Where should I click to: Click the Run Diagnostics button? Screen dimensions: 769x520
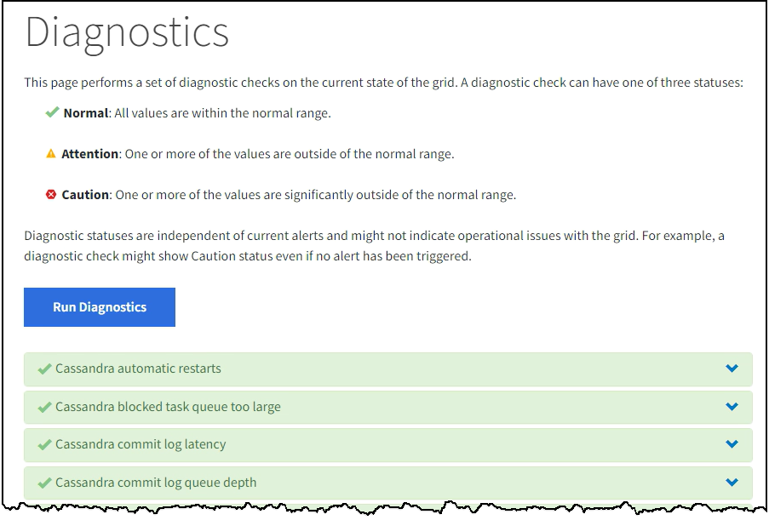[x=100, y=307]
